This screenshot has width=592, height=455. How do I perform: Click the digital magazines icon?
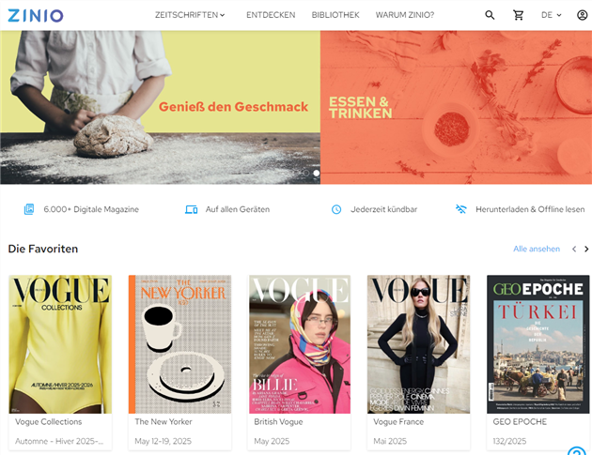[29, 209]
